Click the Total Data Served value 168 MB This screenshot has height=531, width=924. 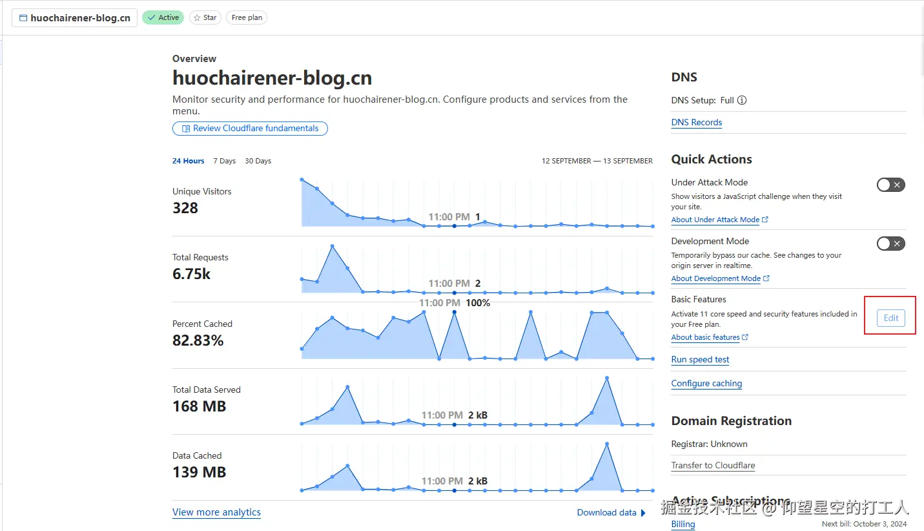tap(200, 406)
